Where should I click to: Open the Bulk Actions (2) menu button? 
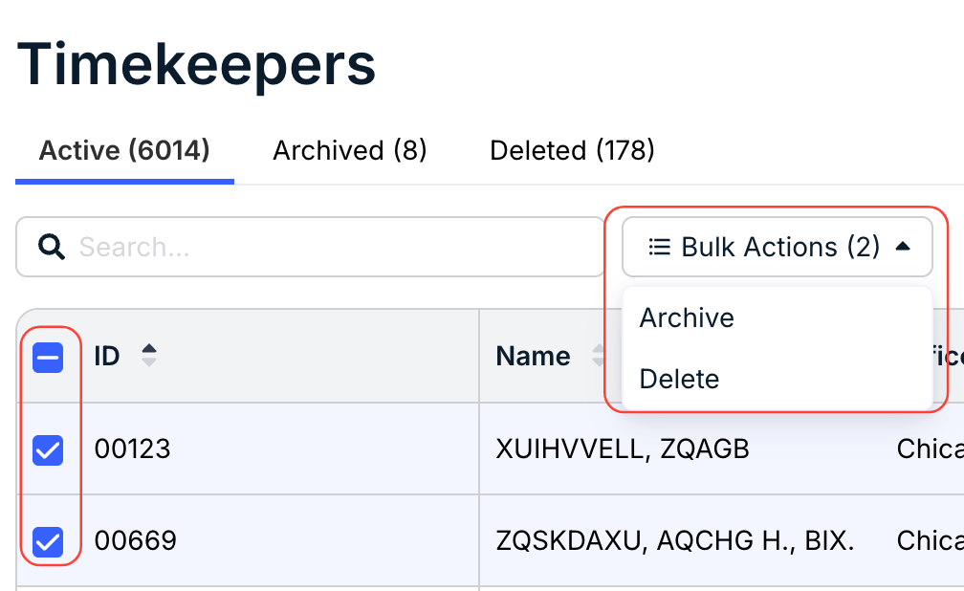778,247
